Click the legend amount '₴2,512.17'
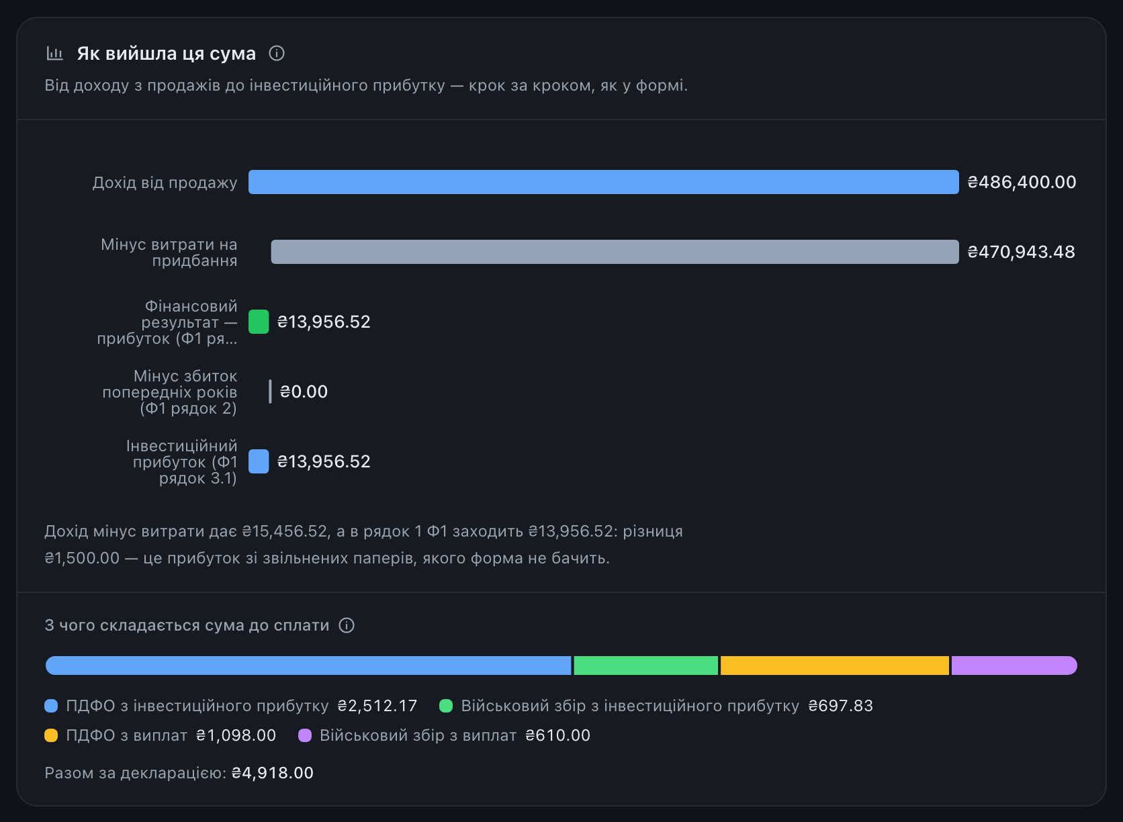This screenshot has height=822, width=1123. [x=377, y=706]
